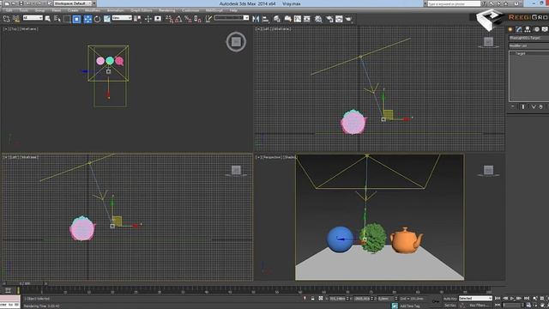549x309 pixels.
Task: Click the time slider '0 / 100' handle
Action: click(x=25, y=283)
